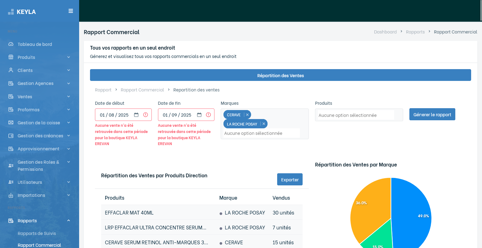Viewport: 482px width, 248px height.
Task: Open Rapports de Suivis submenu item
Action: pos(37,233)
